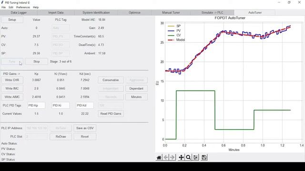
Task: Click the IMC Ki value 0.0445
Action: [x=61, y=88]
